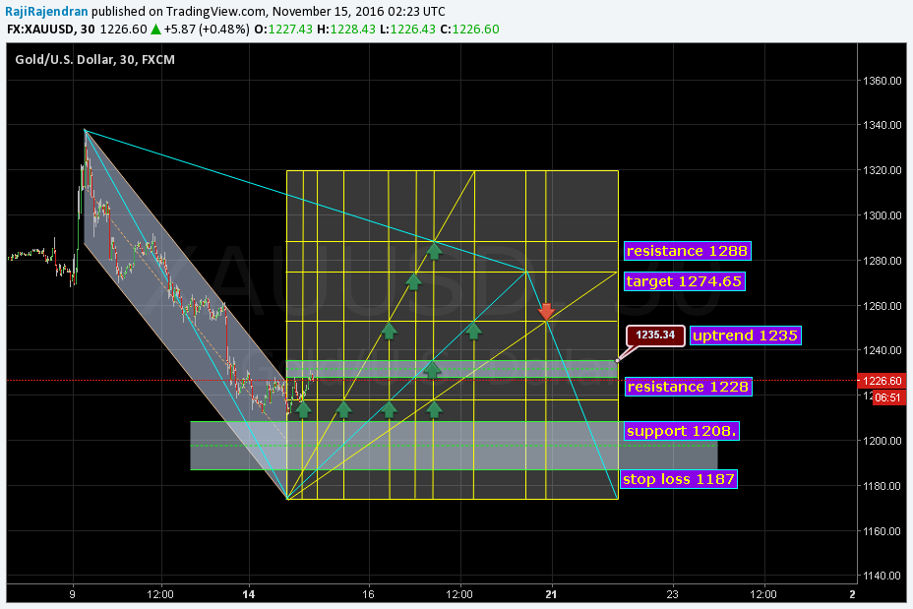Screen dimensions: 913x609
Task: Click the 1260.00 price axis label
Action: [882, 306]
